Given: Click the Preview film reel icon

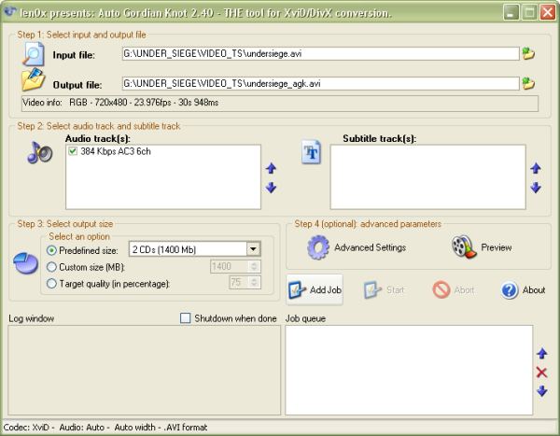Looking at the screenshot, I should [464, 246].
